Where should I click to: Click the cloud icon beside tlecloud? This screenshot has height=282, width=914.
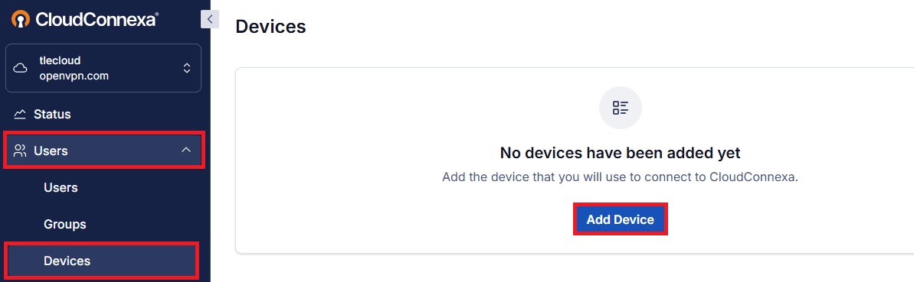point(20,69)
